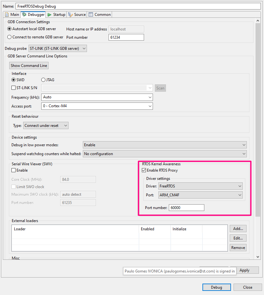This screenshot has height=295, width=264.
Task: Click the Loader column header
Action: 75,229
